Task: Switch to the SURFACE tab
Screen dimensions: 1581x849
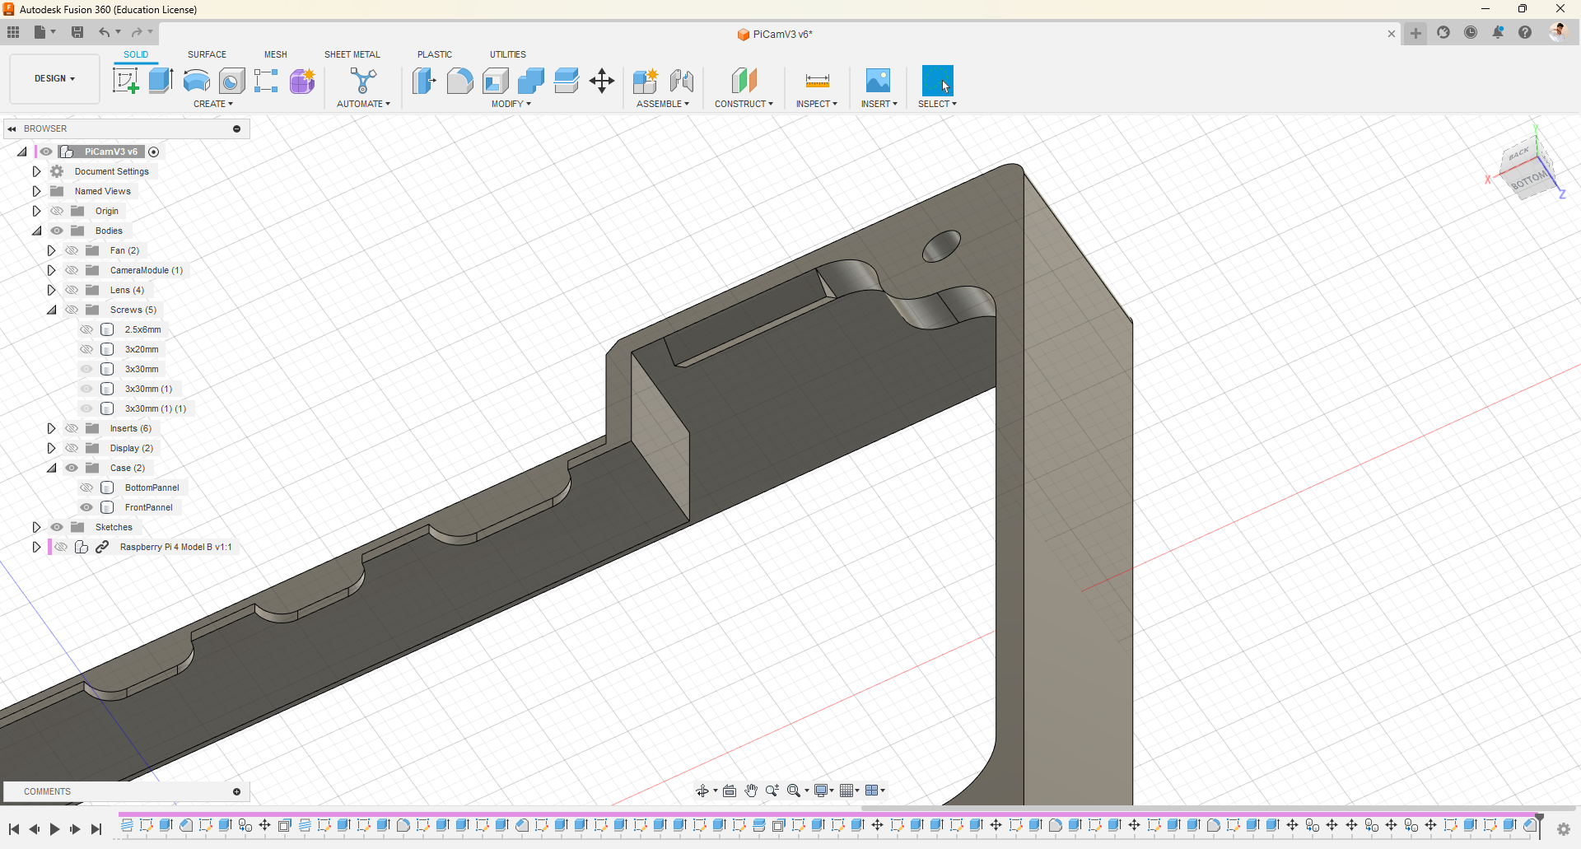Action: click(207, 54)
